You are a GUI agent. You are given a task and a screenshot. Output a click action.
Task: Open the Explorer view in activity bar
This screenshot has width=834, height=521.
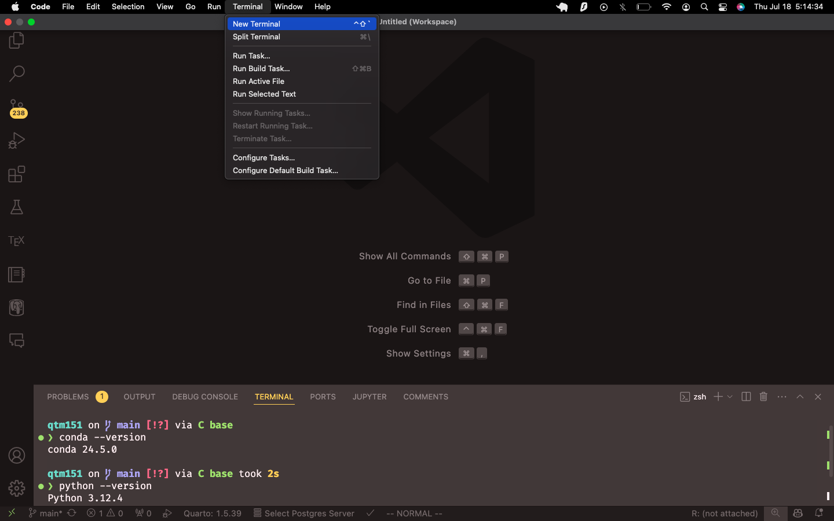[17, 41]
